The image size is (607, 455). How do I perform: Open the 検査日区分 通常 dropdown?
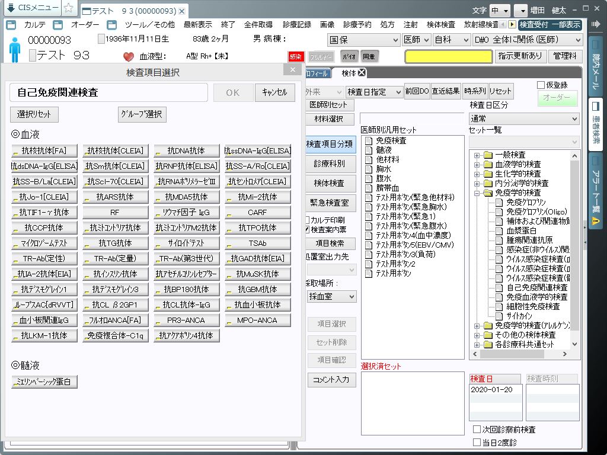tap(524, 118)
